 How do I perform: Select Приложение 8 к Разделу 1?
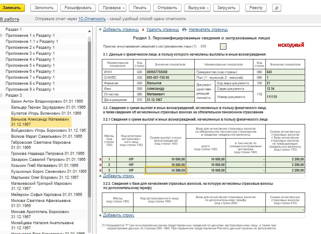[30, 83]
